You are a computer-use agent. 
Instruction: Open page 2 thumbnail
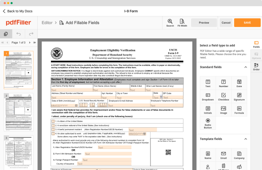coord(19,112)
